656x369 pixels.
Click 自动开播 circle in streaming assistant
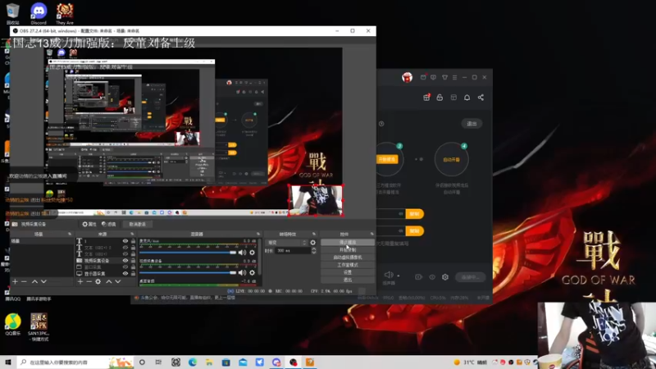point(452,159)
